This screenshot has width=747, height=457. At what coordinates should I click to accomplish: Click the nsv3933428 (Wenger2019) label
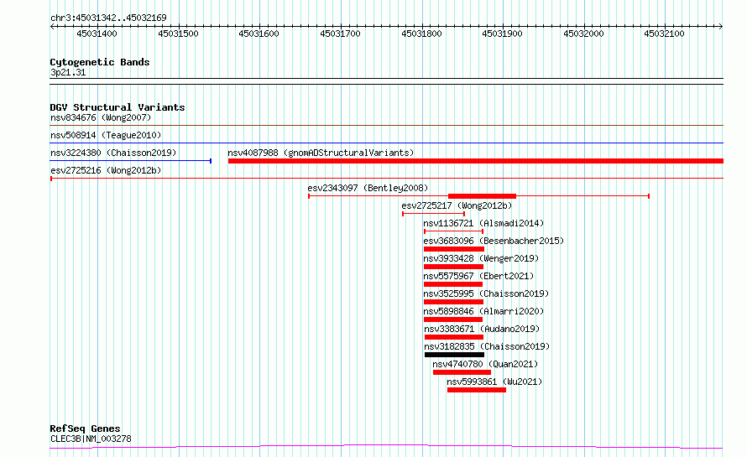(x=481, y=259)
